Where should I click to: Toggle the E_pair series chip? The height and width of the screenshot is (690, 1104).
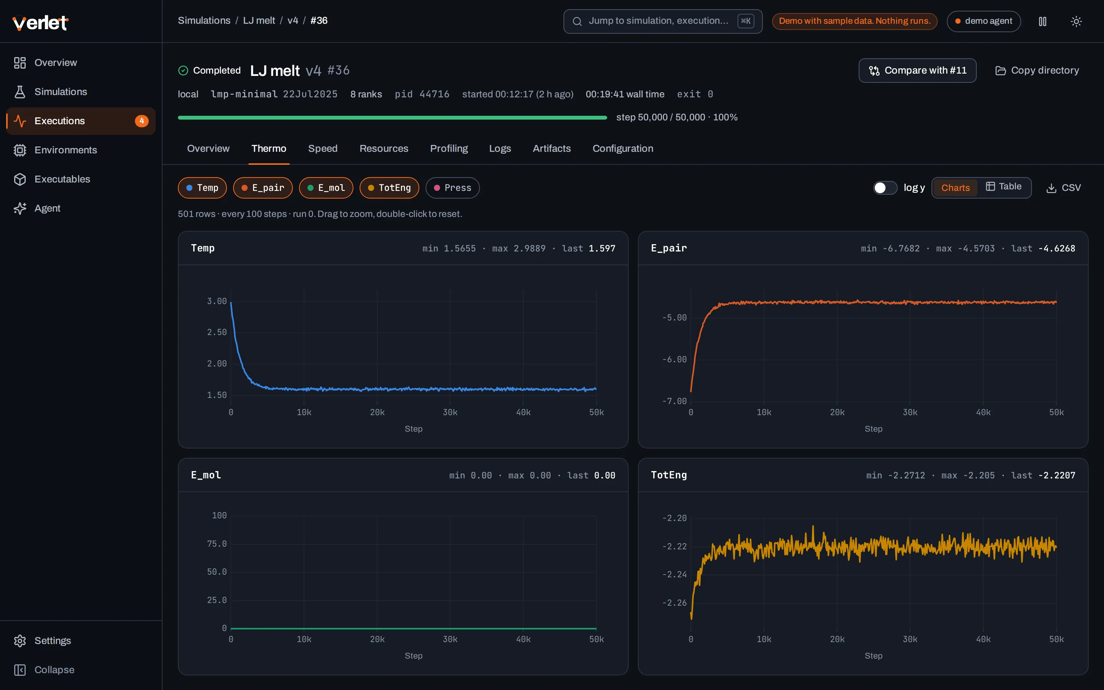263,188
